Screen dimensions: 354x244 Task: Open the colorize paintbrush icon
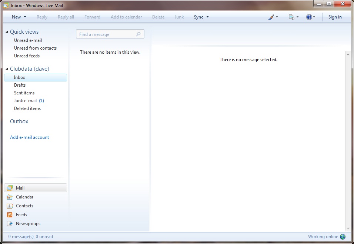[x=271, y=17]
